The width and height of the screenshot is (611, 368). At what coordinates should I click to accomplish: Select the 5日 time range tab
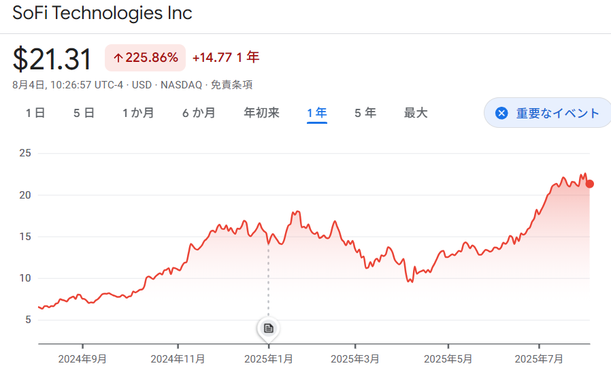click(84, 113)
